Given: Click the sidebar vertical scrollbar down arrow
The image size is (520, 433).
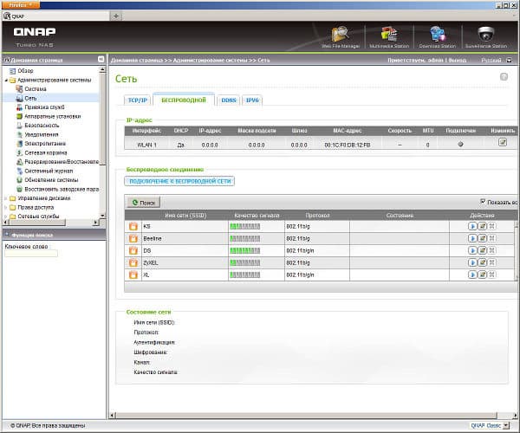Looking at the screenshot, I should pyautogui.click(x=102, y=216).
